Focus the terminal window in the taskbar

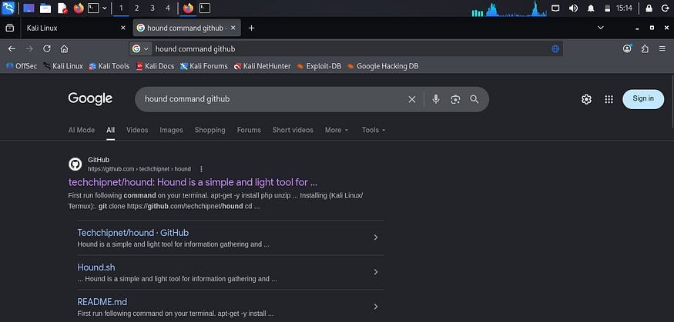pyautogui.click(x=205, y=8)
